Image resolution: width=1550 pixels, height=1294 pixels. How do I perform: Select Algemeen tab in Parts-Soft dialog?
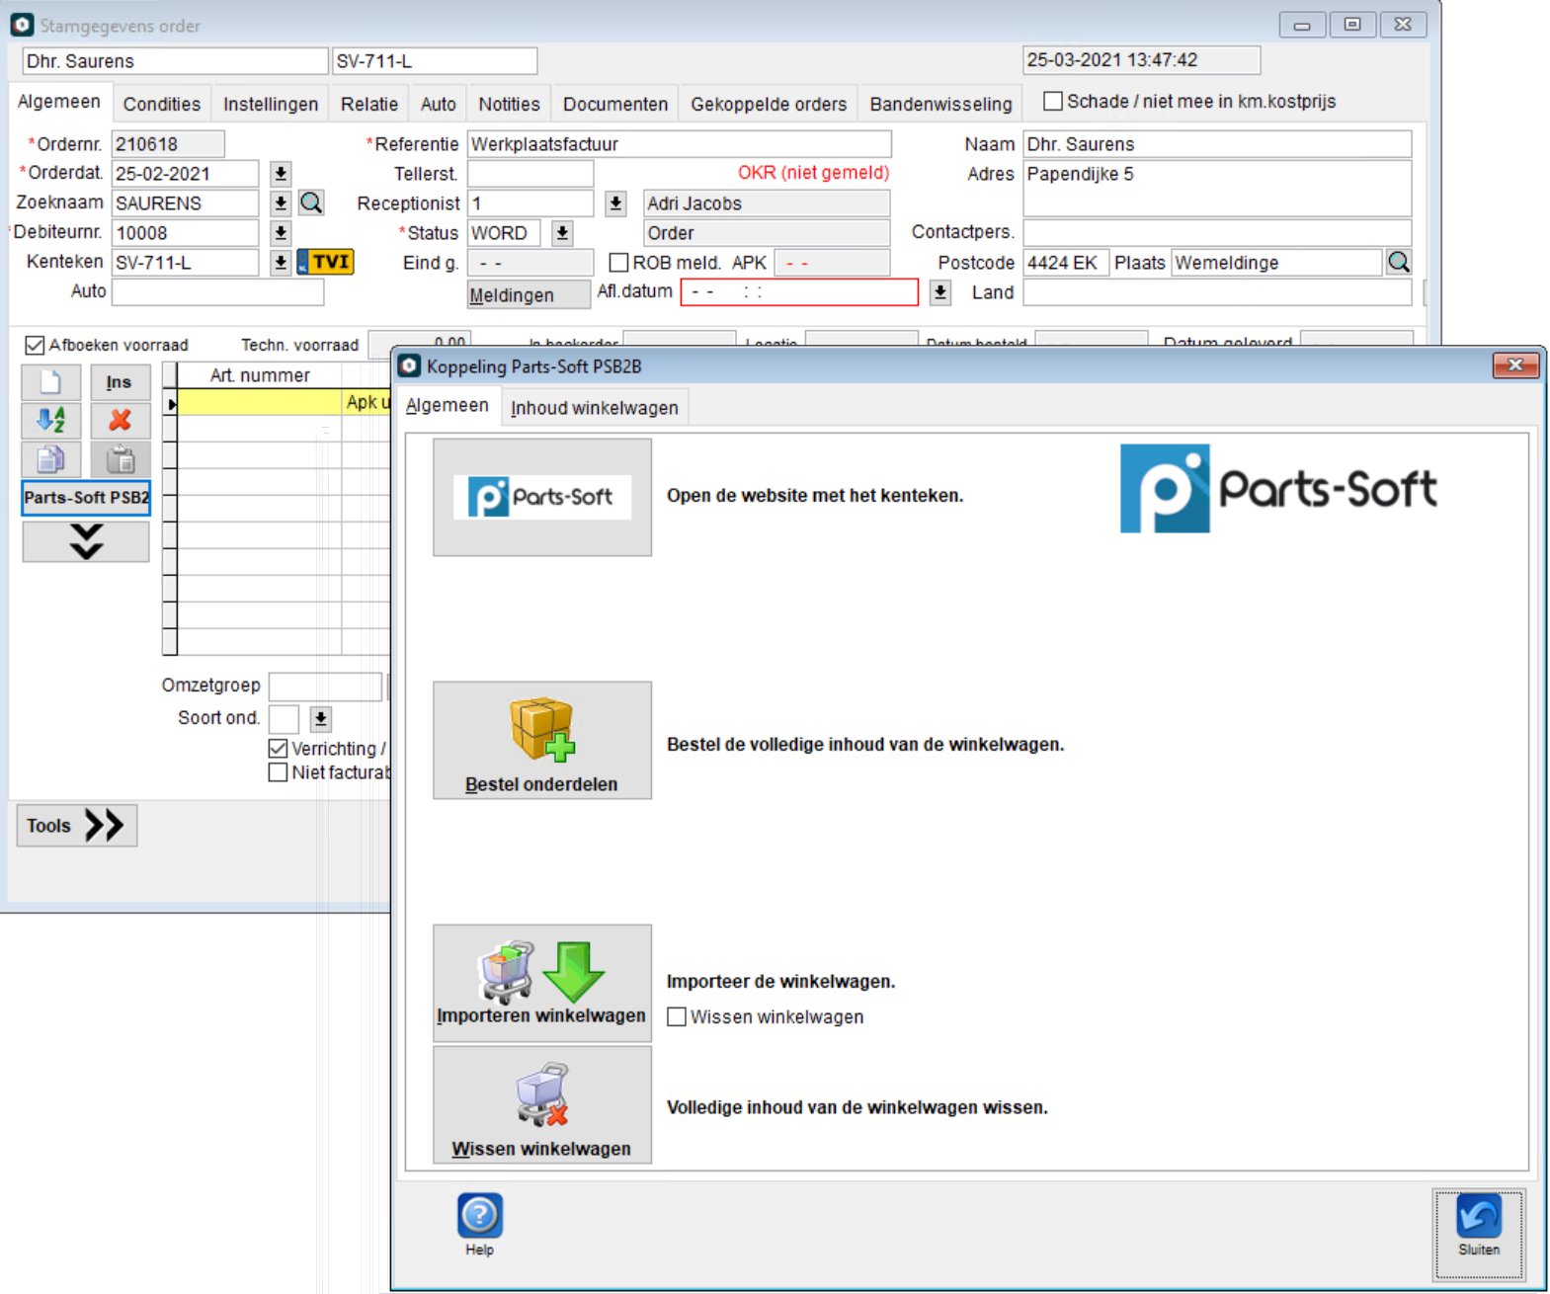pyautogui.click(x=447, y=406)
